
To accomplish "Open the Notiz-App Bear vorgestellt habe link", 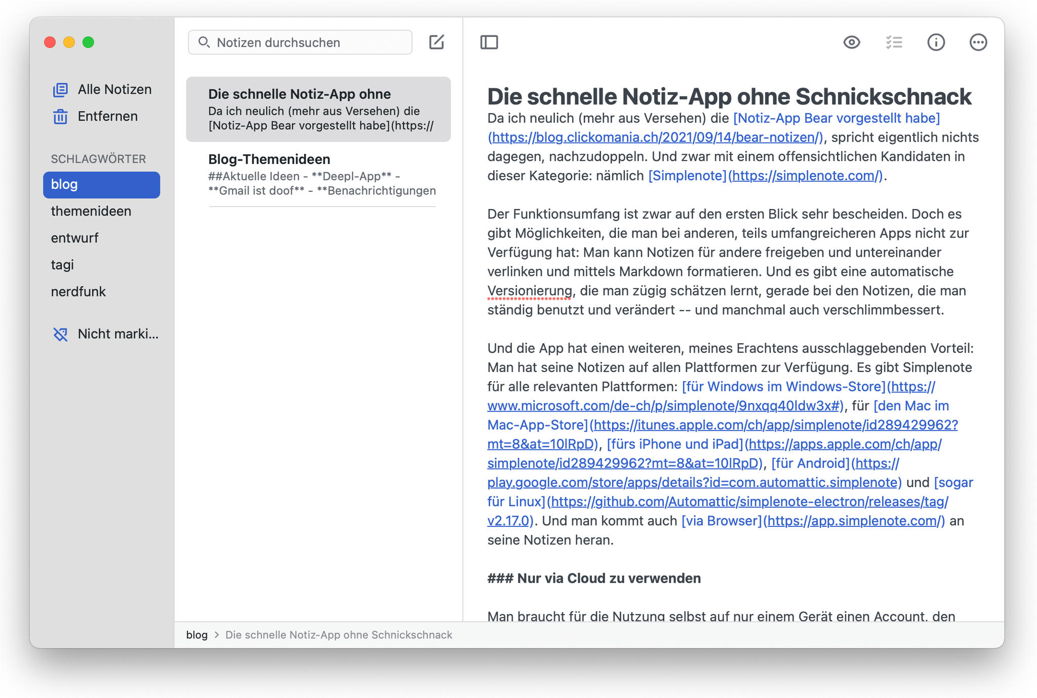I will coord(836,118).
